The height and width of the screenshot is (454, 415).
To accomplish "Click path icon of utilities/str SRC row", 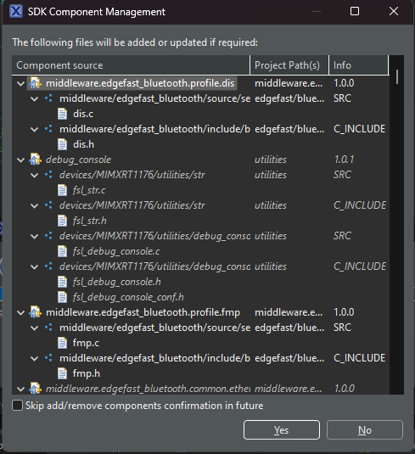I will point(48,175).
